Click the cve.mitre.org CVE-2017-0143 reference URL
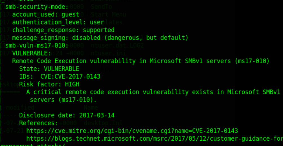Viewport: 283px width, 146px height. point(132,131)
